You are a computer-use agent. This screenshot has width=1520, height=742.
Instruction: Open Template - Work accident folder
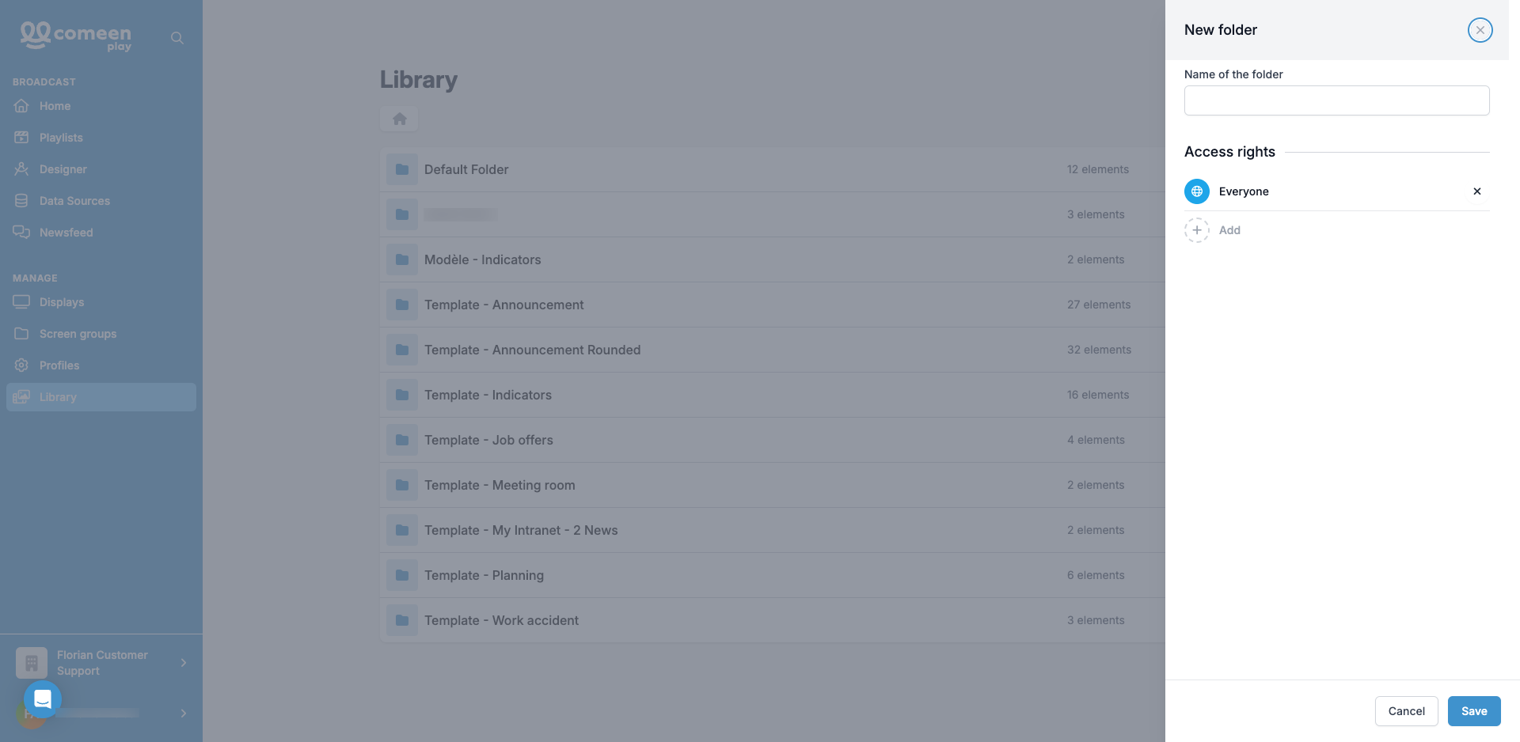[773, 620]
